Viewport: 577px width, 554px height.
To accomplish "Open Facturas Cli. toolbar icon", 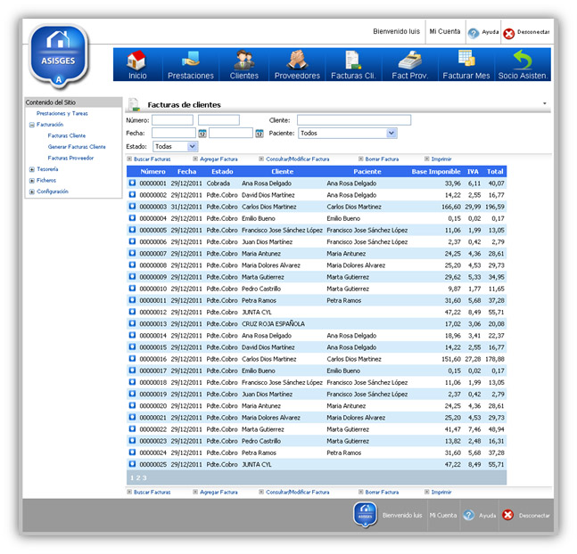I will [x=352, y=61].
